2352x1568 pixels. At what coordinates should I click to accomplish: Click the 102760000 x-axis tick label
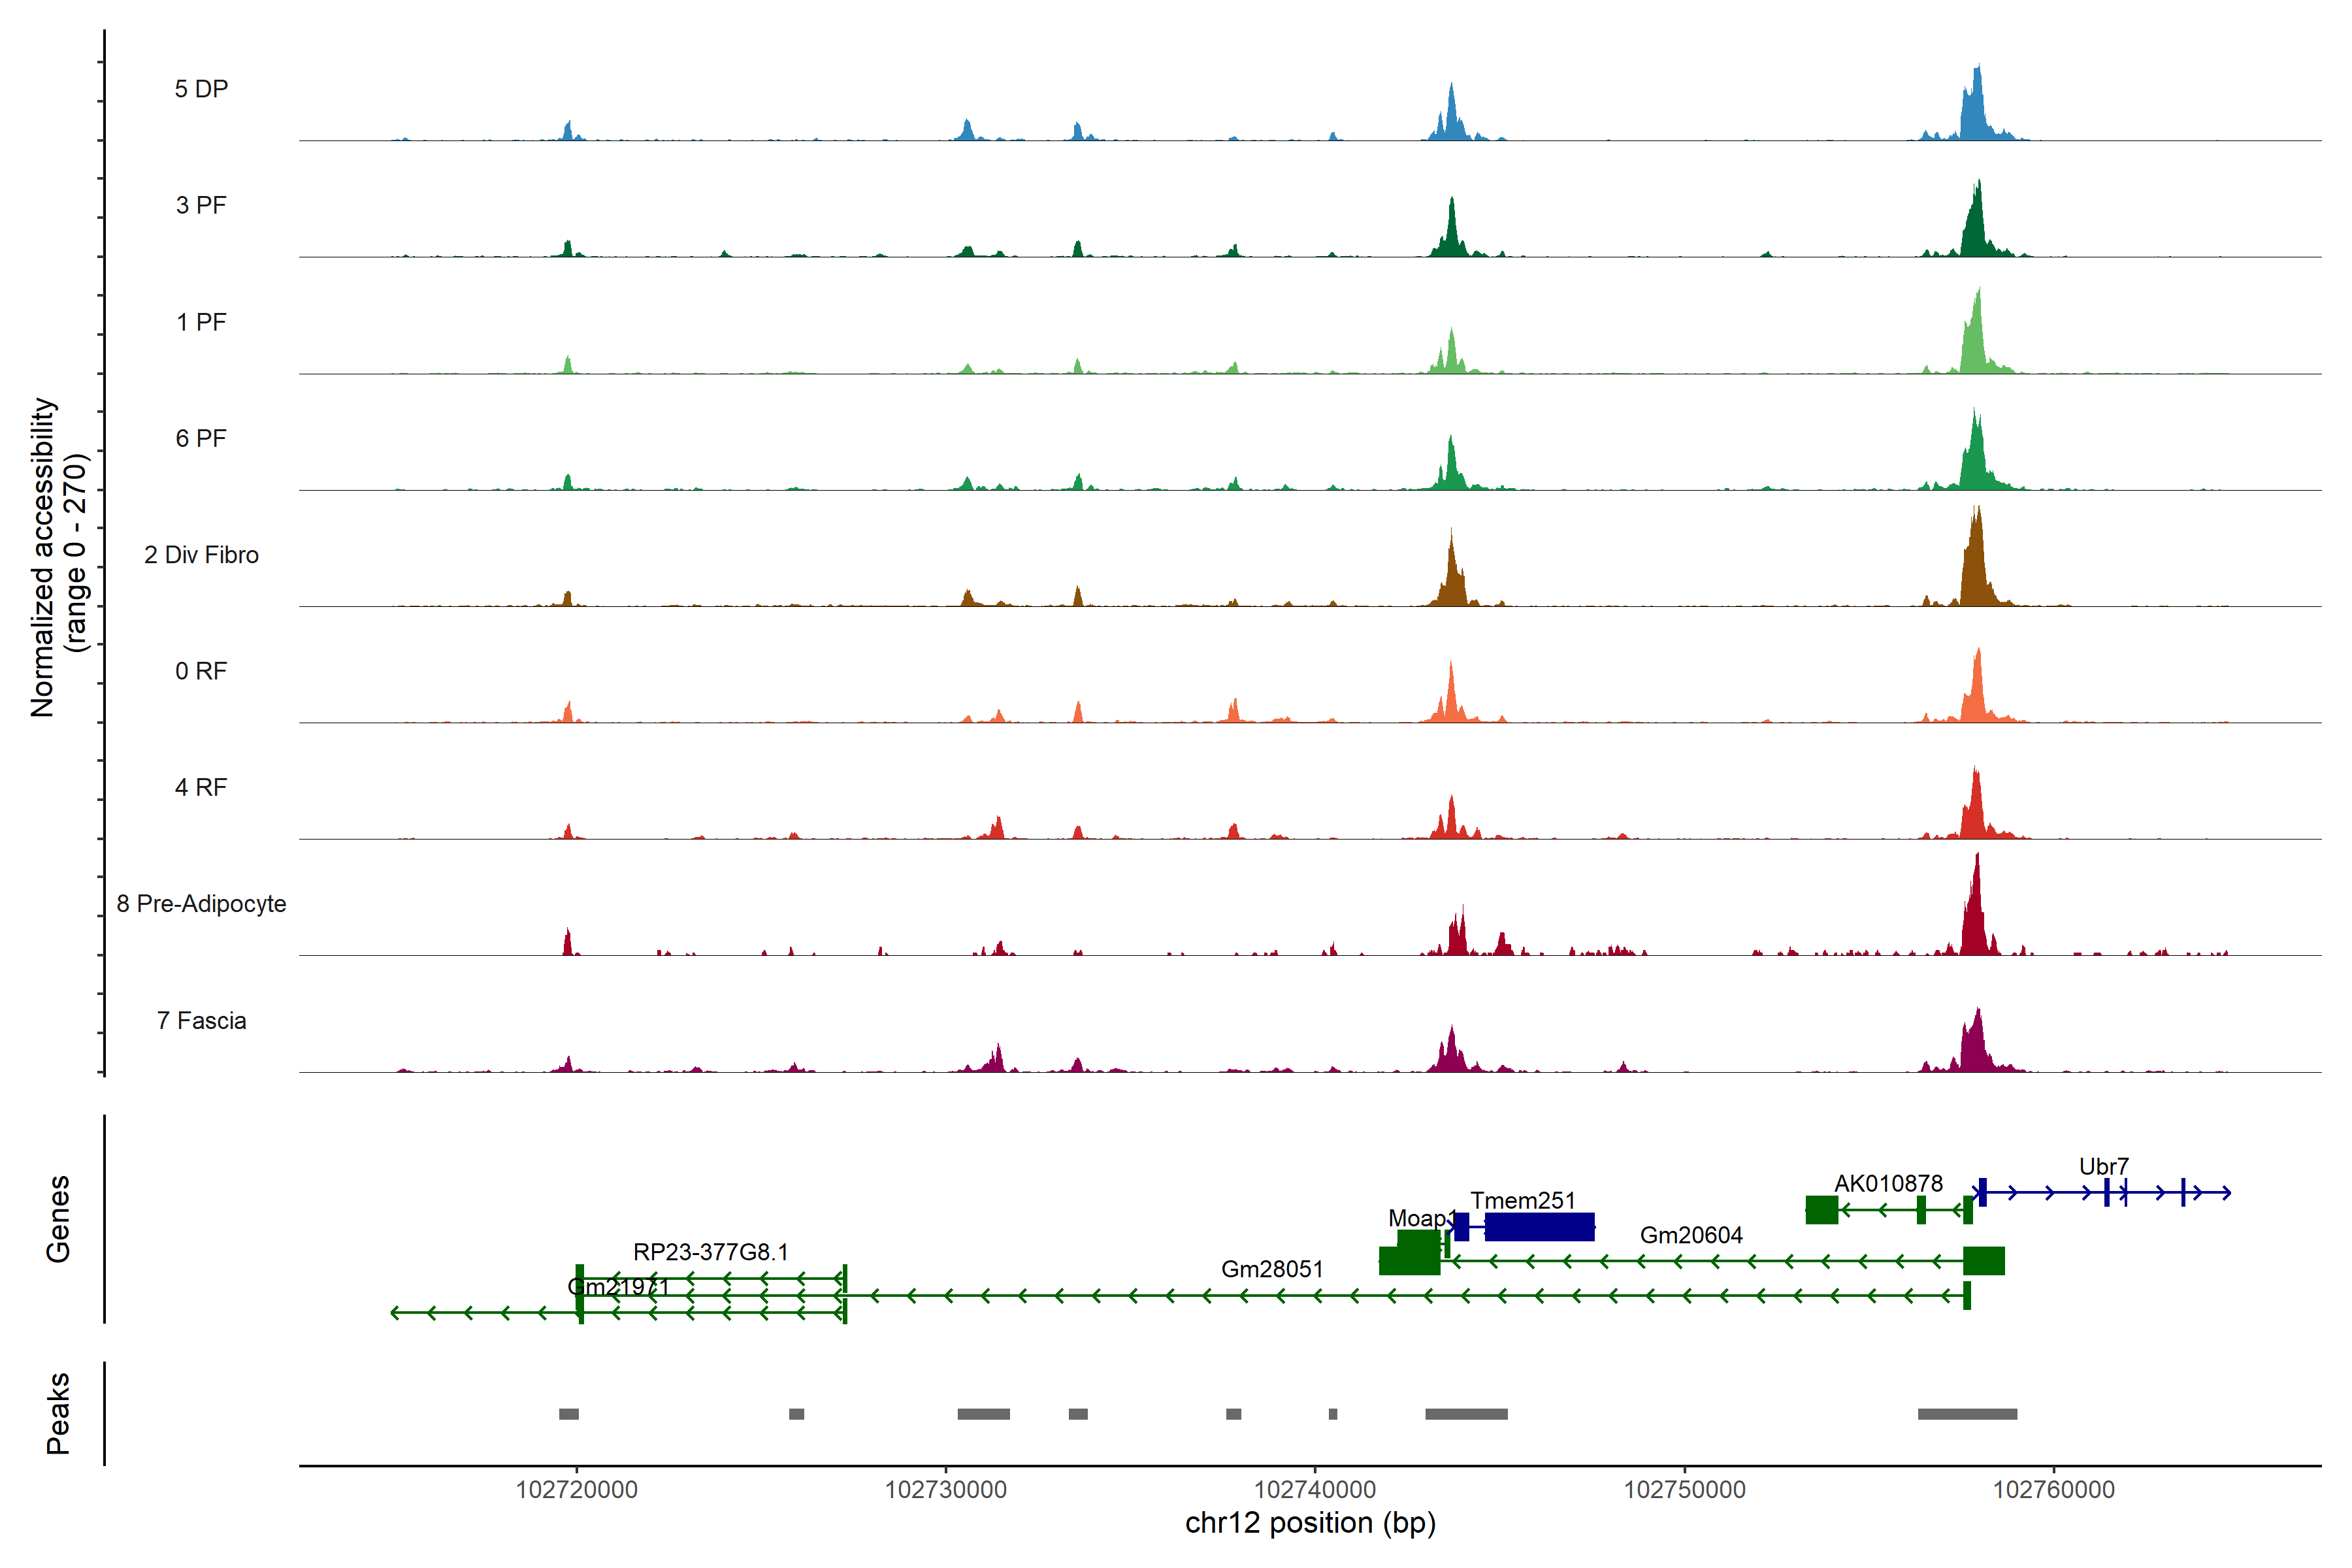pyautogui.click(x=2053, y=1489)
